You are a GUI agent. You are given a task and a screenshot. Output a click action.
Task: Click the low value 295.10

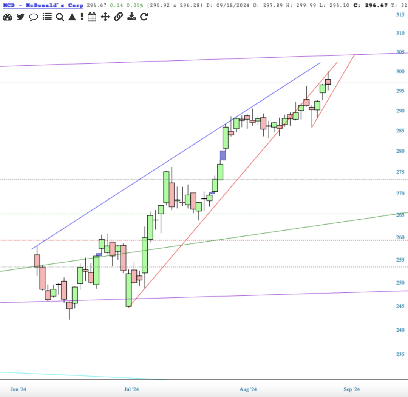[339, 5]
